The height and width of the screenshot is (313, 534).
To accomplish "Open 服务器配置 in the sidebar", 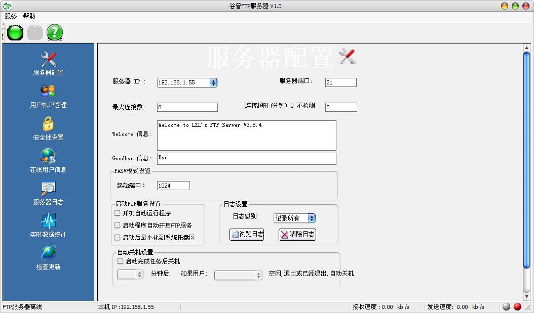I will pos(48,64).
